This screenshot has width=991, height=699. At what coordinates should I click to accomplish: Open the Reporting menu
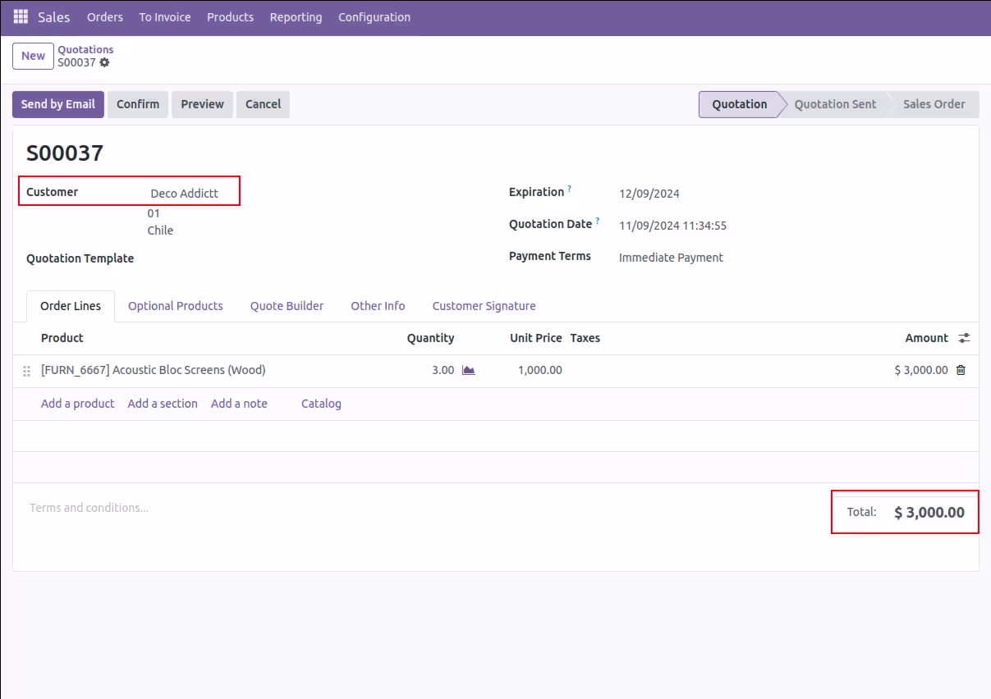296,17
